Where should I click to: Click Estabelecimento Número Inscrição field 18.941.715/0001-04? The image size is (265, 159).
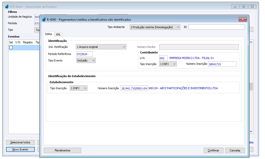134,88
